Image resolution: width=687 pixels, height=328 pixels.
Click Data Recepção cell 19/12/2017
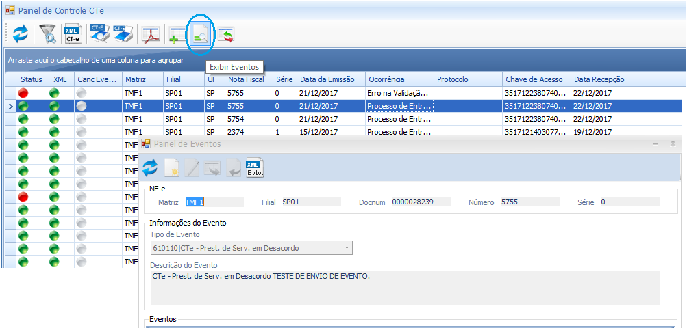tap(626, 132)
